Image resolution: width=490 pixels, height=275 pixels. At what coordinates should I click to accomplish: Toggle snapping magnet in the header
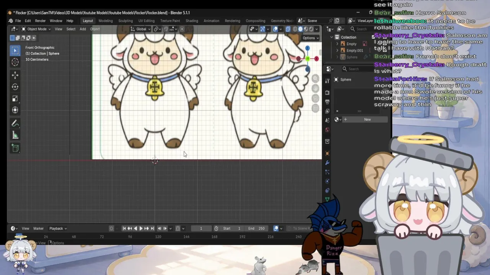pyautogui.click(x=166, y=29)
